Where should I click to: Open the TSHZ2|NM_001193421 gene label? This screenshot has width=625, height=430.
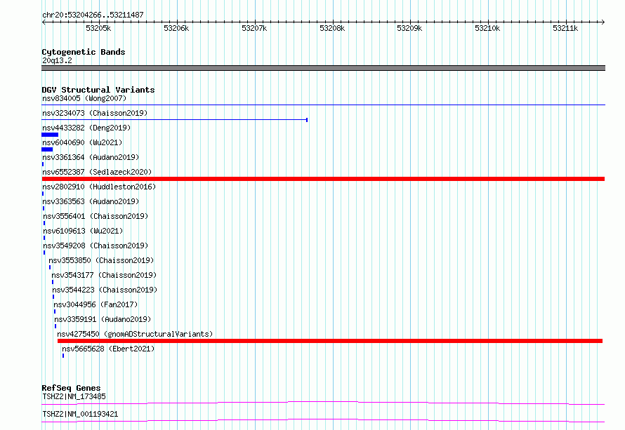pos(80,414)
